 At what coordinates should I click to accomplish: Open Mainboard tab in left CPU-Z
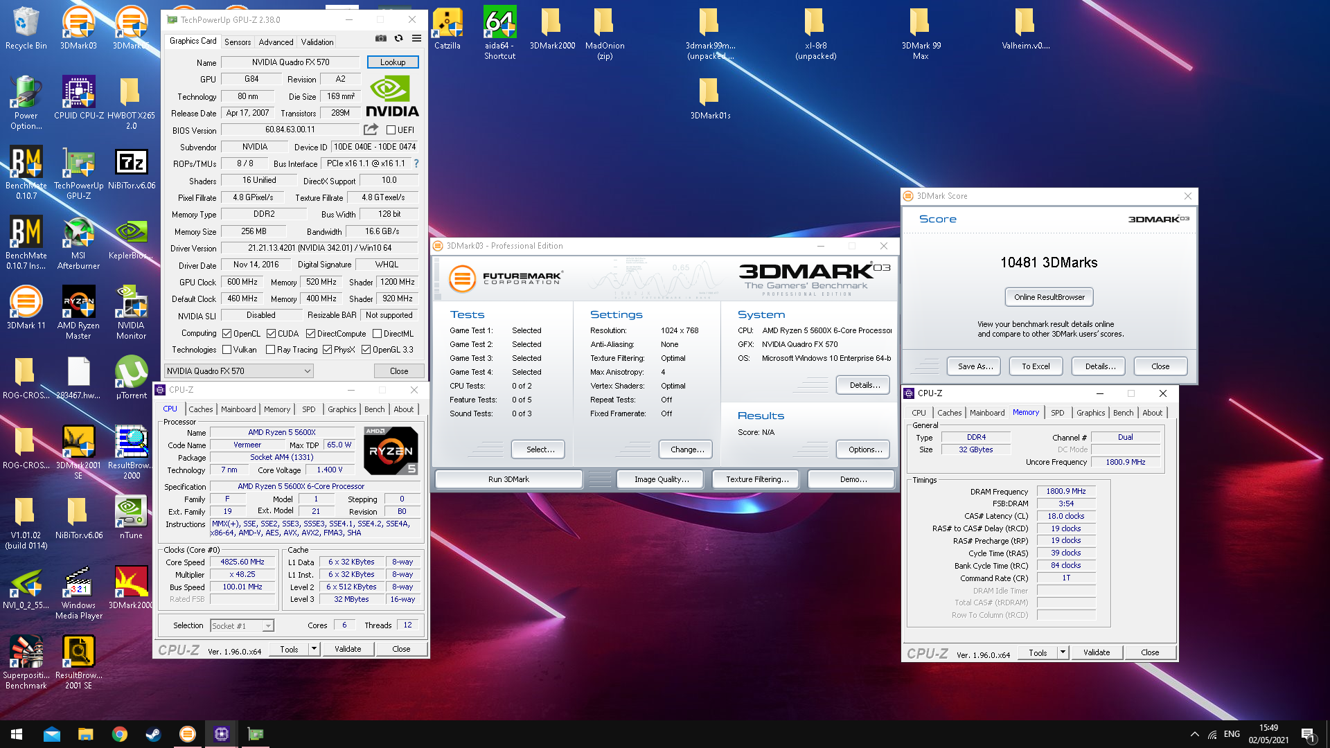(x=238, y=409)
